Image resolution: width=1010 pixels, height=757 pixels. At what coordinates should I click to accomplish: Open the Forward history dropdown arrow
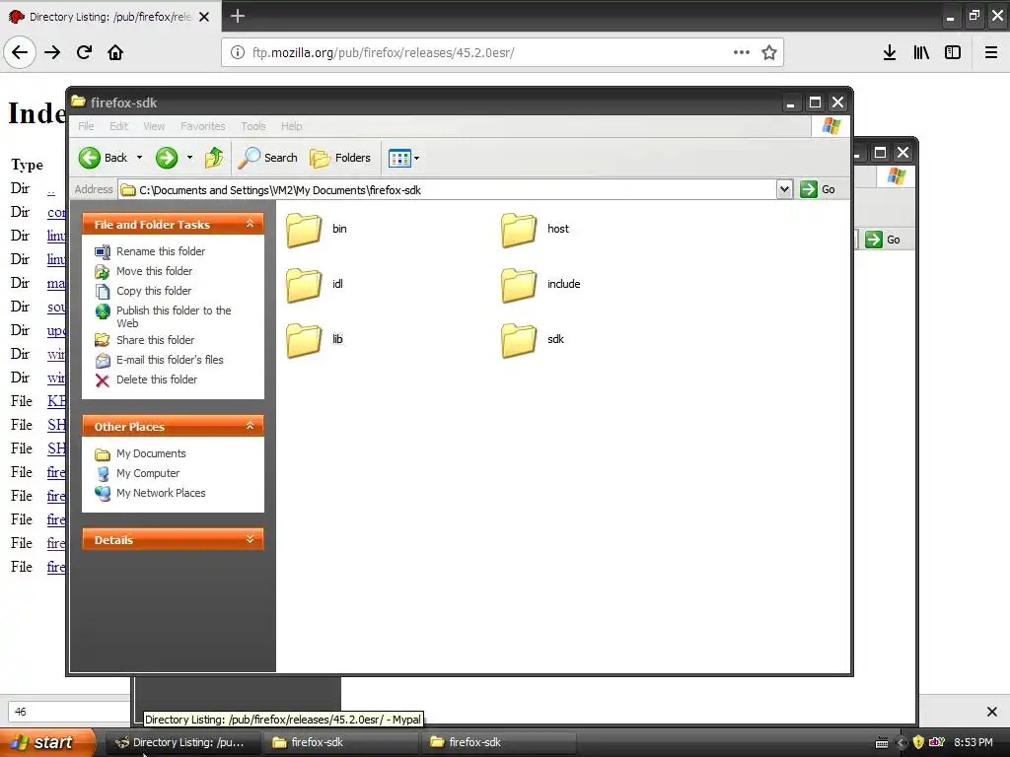click(x=189, y=158)
